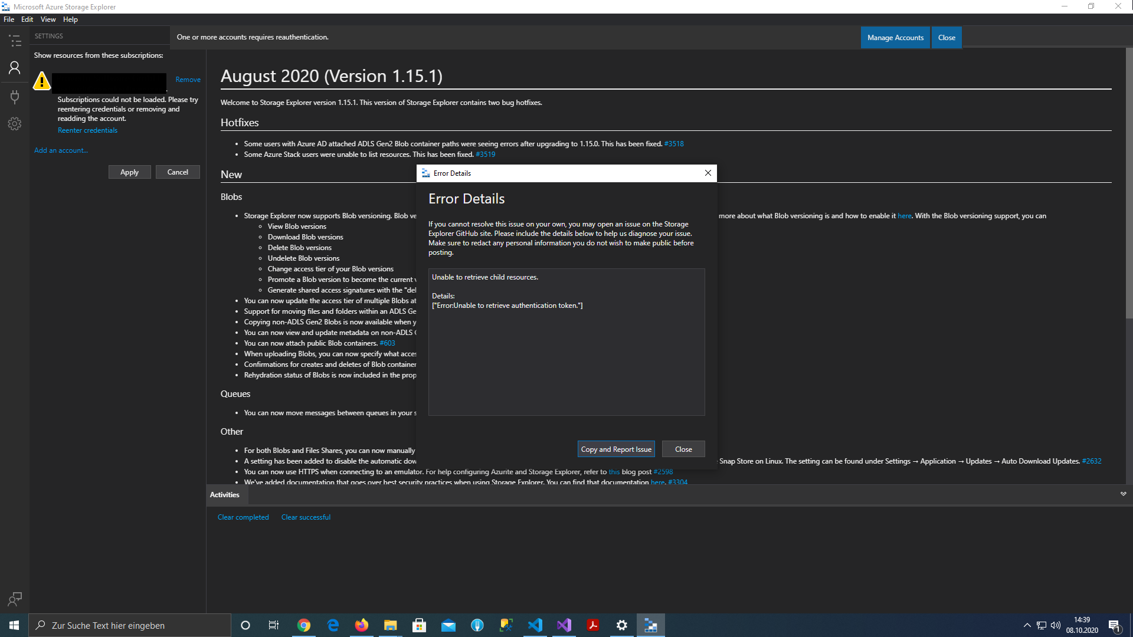Send feedback via the smiley icon bottom left
The image size is (1133, 637).
(15, 599)
